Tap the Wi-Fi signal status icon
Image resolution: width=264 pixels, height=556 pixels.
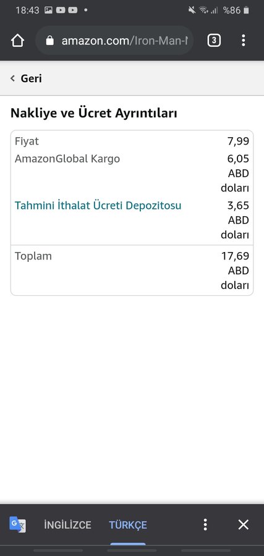point(203,11)
